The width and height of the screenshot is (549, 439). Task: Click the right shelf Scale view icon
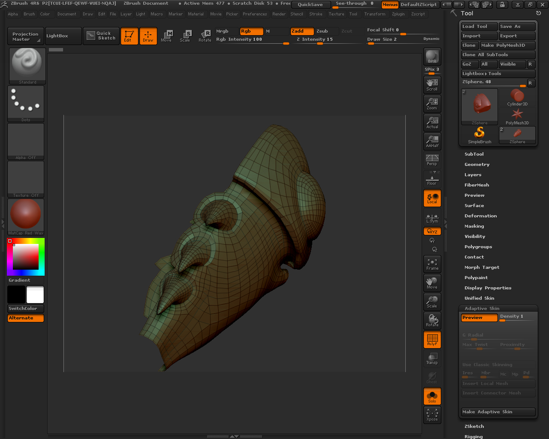point(432,302)
